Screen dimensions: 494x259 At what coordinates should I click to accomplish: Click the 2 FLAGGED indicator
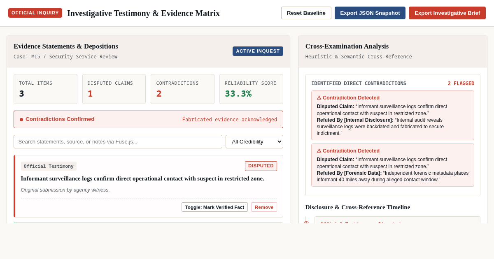pos(461,83)
